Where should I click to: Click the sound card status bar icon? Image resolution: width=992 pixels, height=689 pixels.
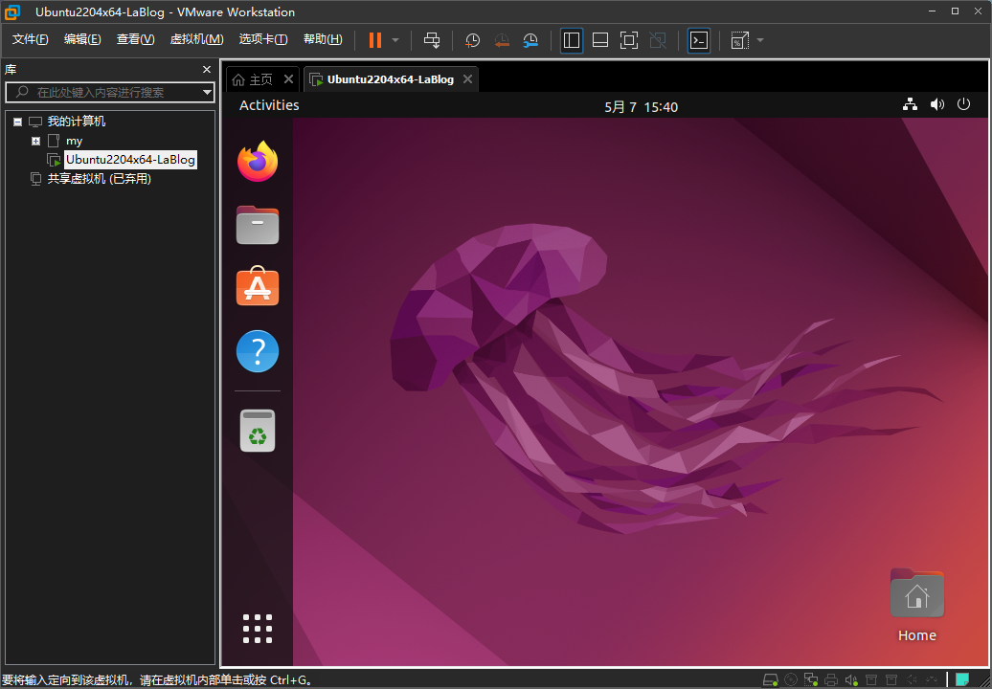851,680
